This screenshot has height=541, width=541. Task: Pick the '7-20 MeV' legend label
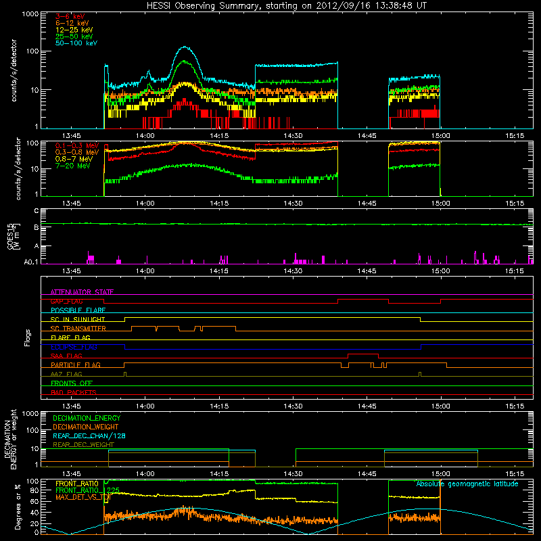73,166
